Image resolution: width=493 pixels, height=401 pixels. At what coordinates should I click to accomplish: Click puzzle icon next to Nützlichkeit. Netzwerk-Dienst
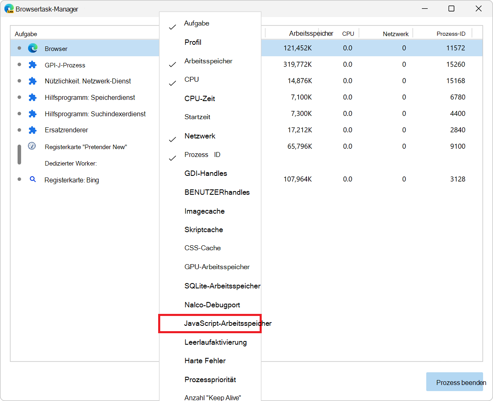33,81
